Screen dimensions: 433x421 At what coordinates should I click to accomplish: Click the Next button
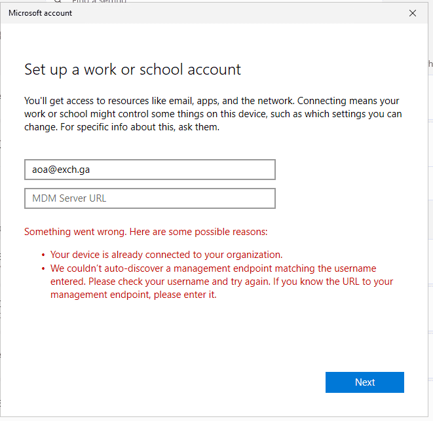coord(364,382)
